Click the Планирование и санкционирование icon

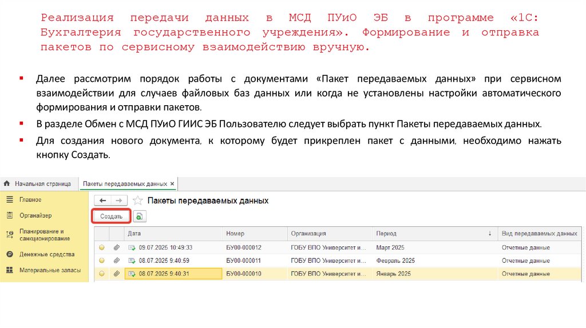[10, 235]
